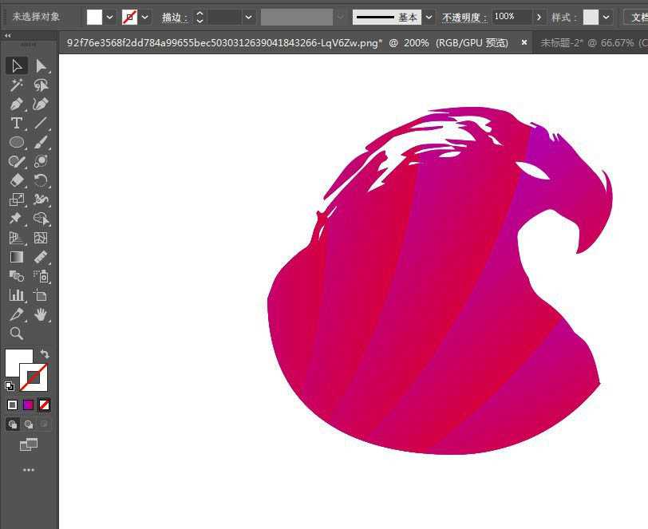The width and height of the screenshot is (648, 529).
Task: Choose the Magic Wand tool
Action: (x=18, y=85)
